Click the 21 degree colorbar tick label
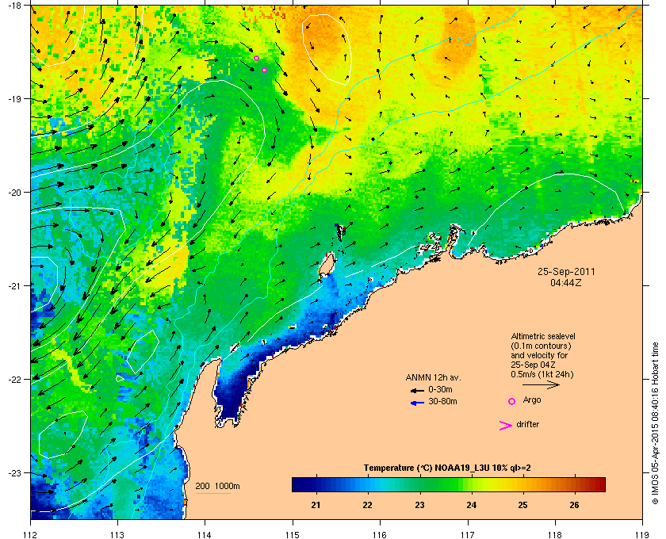 pos(316,505)
